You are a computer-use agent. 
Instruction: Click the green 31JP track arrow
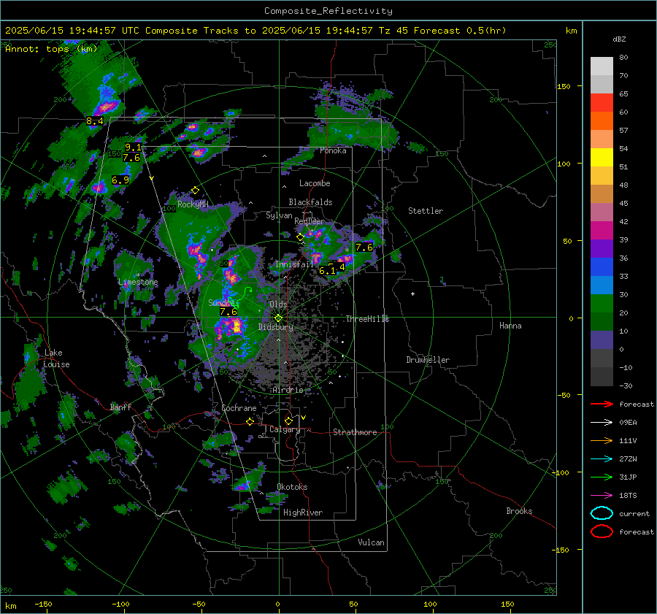coord(602,477)
